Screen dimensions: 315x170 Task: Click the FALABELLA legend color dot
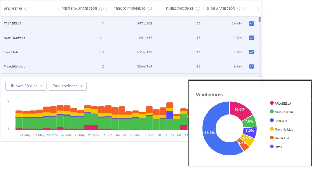[272, 103]
